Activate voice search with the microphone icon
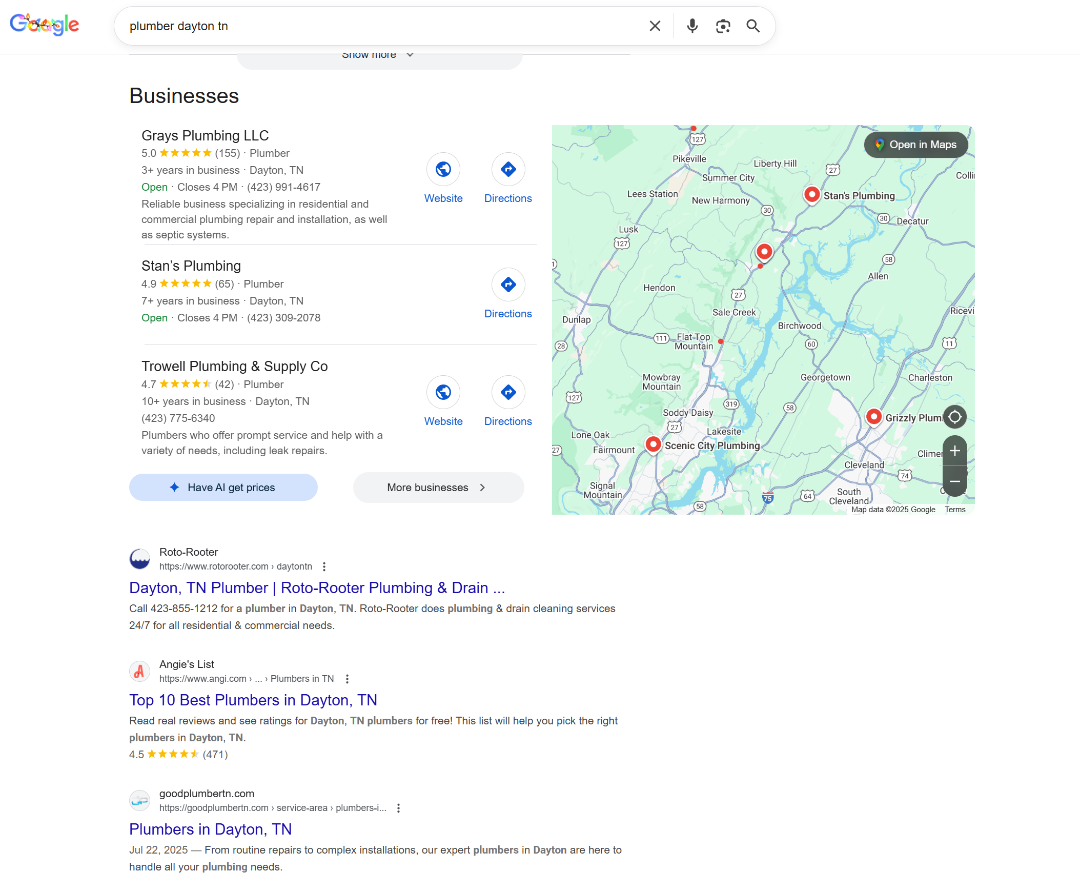This screenshot has width=1080, height=892. click(x=691, y=26)
